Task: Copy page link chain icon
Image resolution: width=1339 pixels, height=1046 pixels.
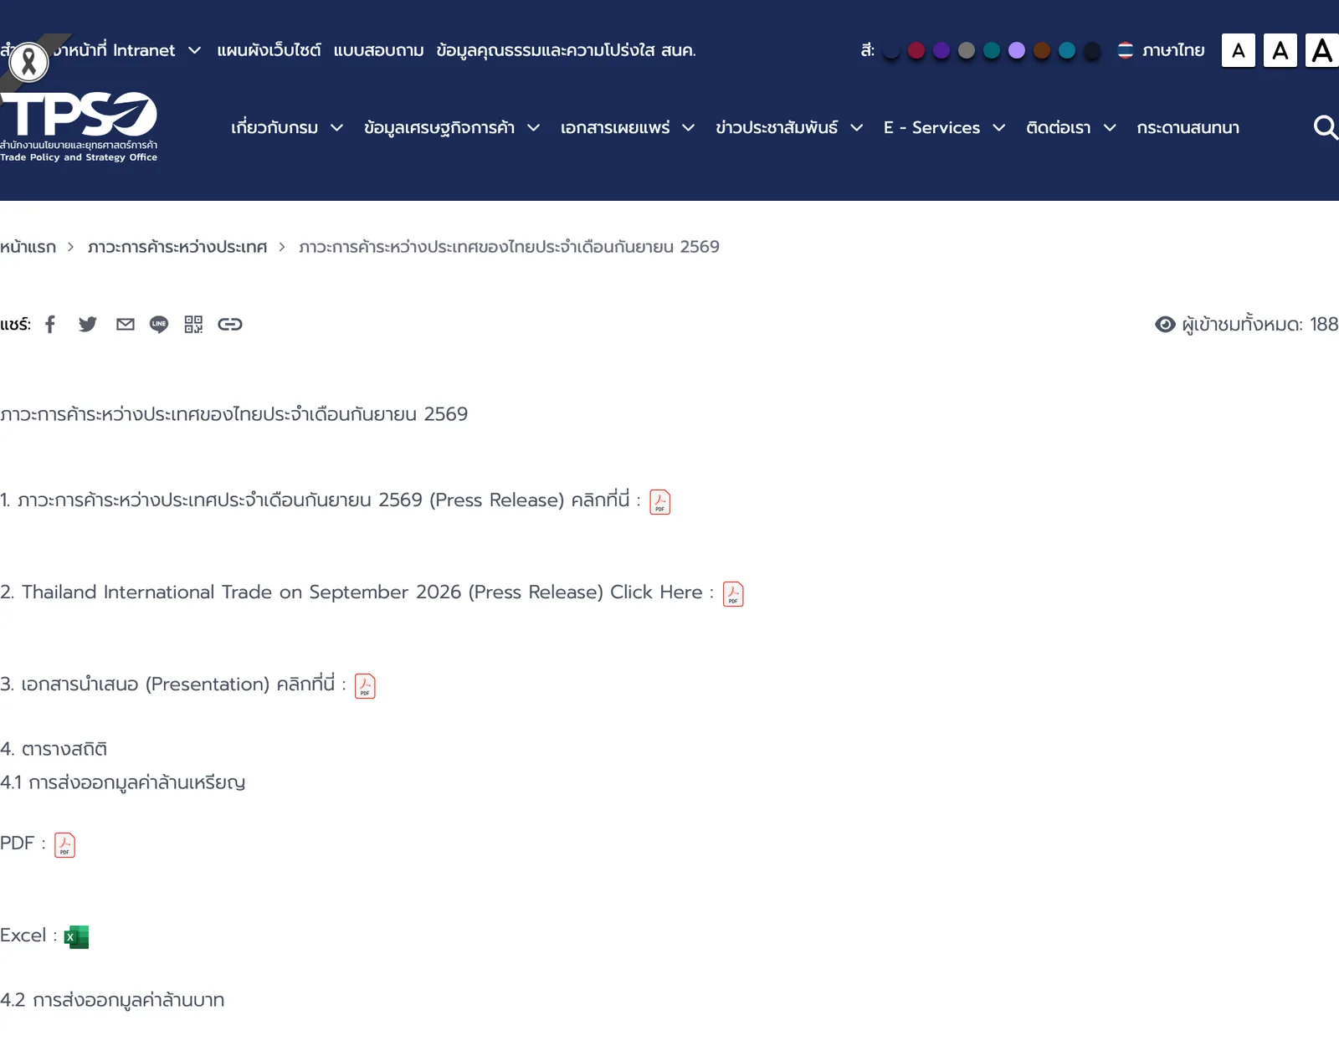Action: coord(230,325)
